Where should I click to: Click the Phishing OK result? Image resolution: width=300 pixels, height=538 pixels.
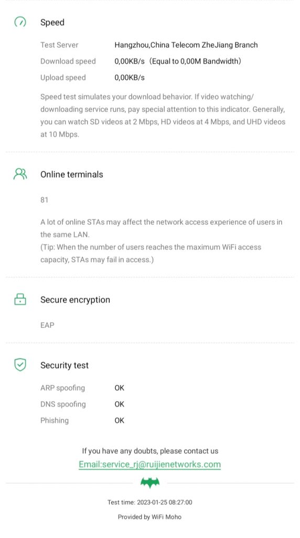(x=119, y=420)
